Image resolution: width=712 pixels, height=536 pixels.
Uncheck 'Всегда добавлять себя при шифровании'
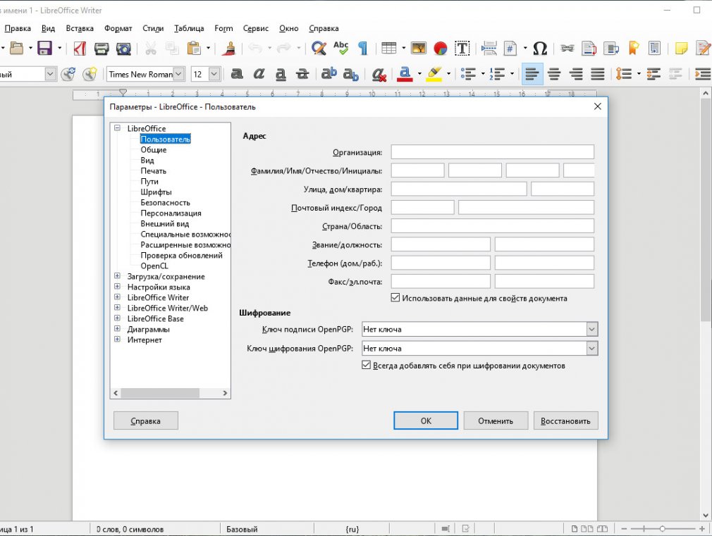tap(366, 365)
